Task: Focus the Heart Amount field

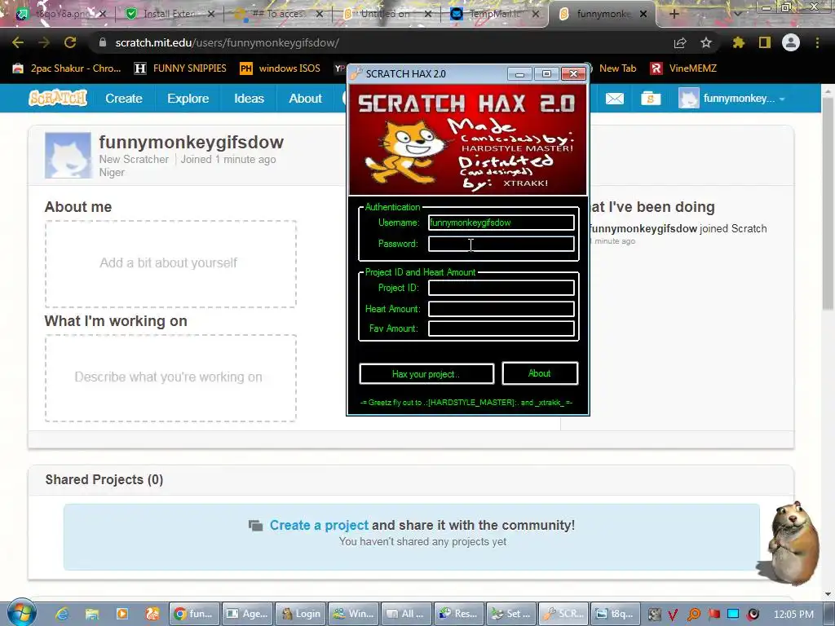Action: point(501,309)
